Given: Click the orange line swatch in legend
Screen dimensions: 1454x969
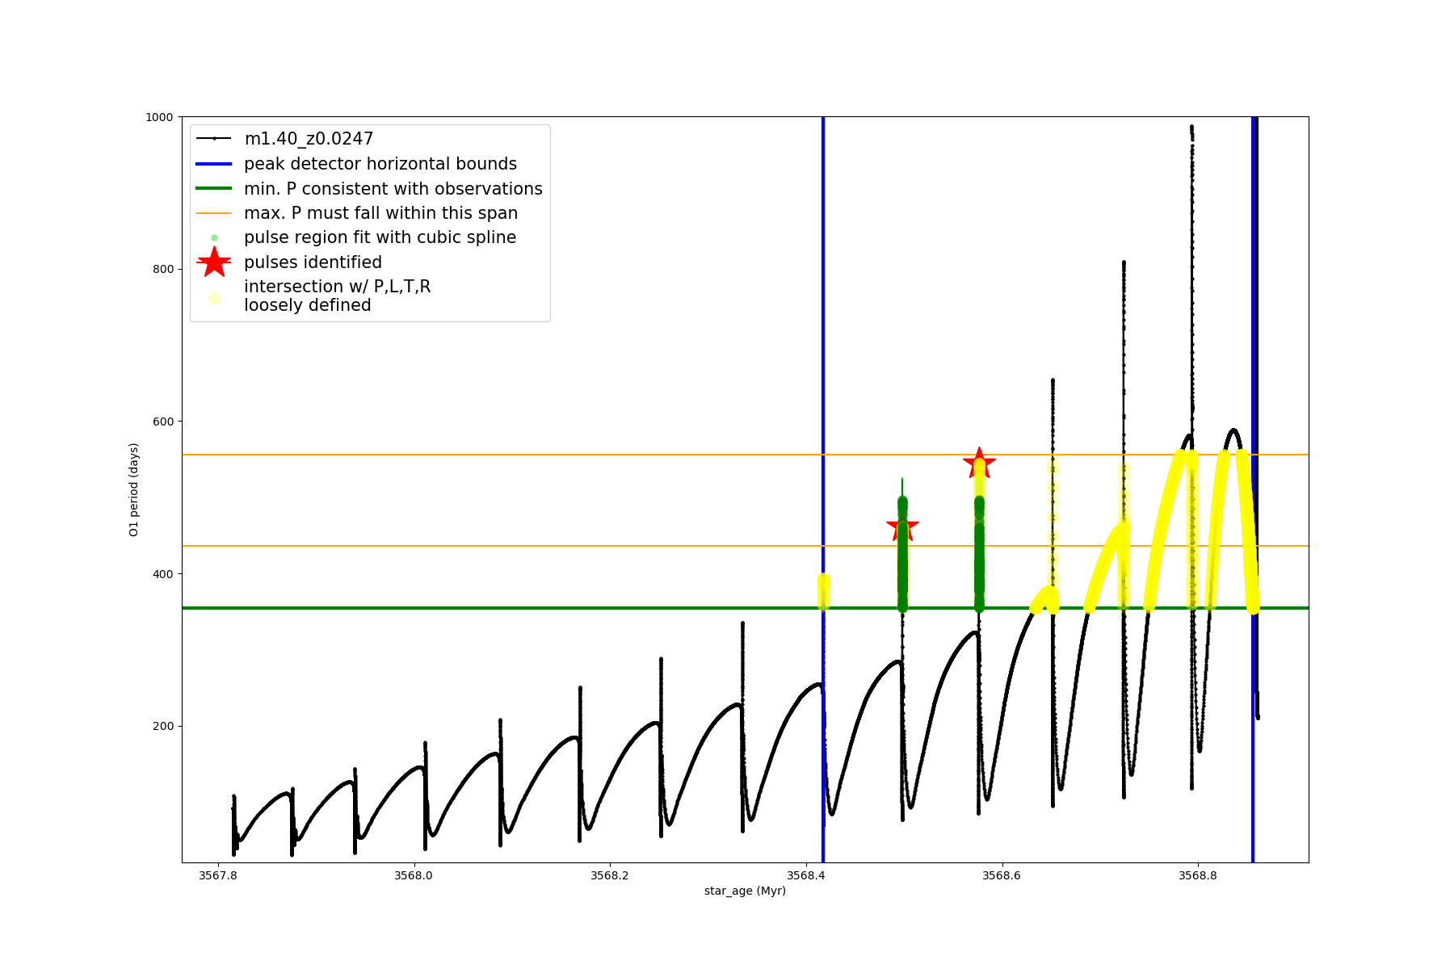Looking at the screenshot, I should coord(214,213).
